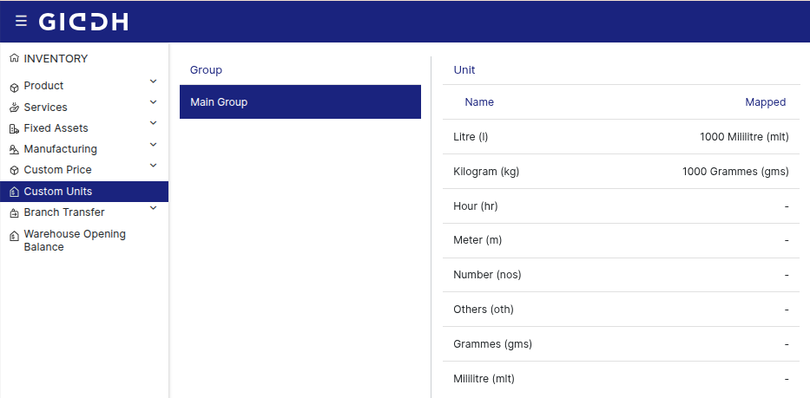Expand the Custom Price chevron

[x=153, y=166]
